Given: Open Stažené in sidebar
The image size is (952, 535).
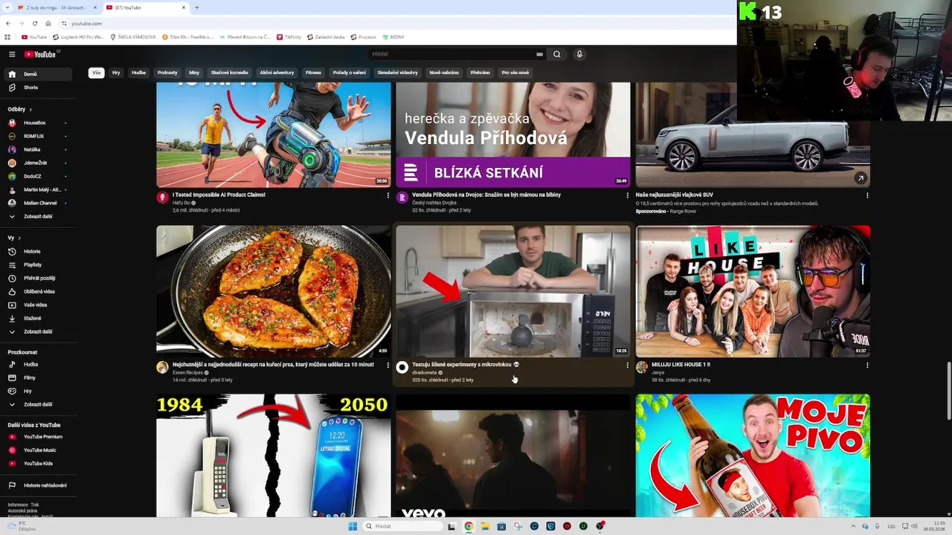Looking at the screenshot, I should coord(37,319).
